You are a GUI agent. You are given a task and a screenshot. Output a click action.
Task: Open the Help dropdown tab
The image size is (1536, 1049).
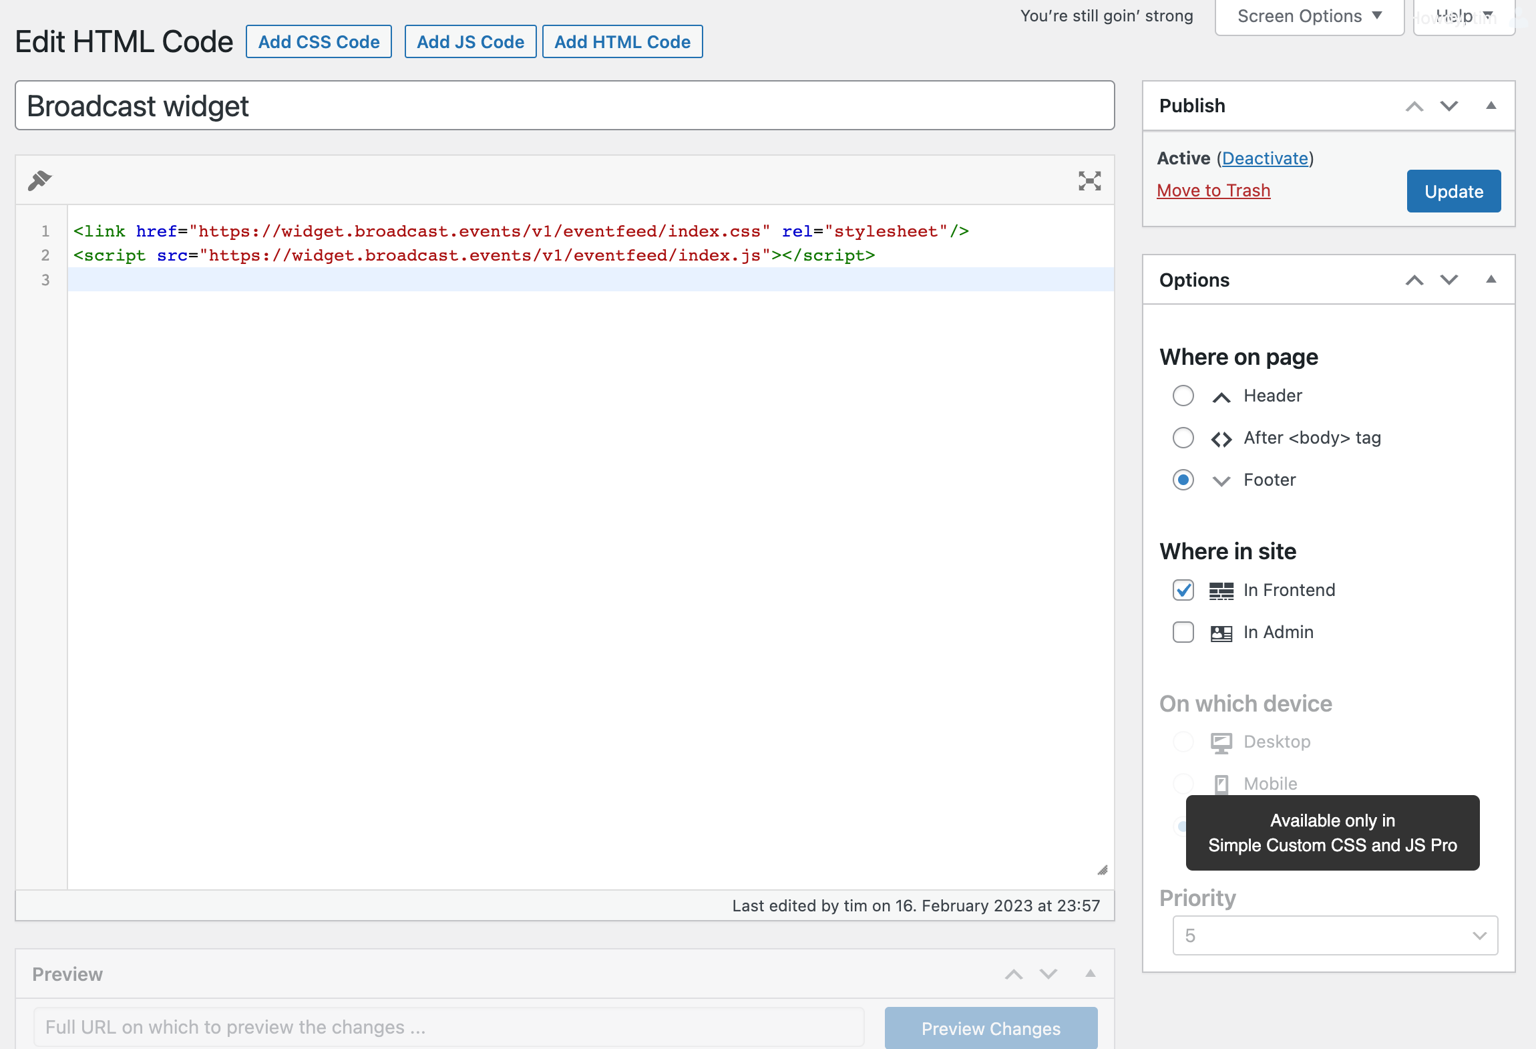click(1463, 17)
